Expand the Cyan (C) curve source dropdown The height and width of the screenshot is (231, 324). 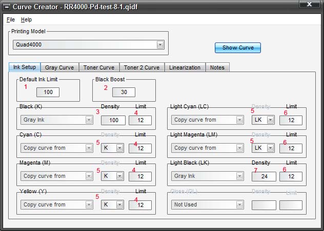tap(89, 148)
